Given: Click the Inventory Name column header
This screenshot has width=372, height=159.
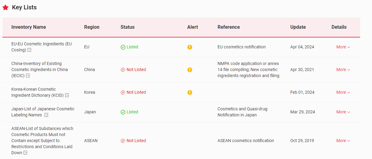Looking at the screenshot, I should pyautogui.click(x=29, y=27).
